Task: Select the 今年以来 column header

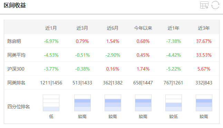Action: pos(143,28)
